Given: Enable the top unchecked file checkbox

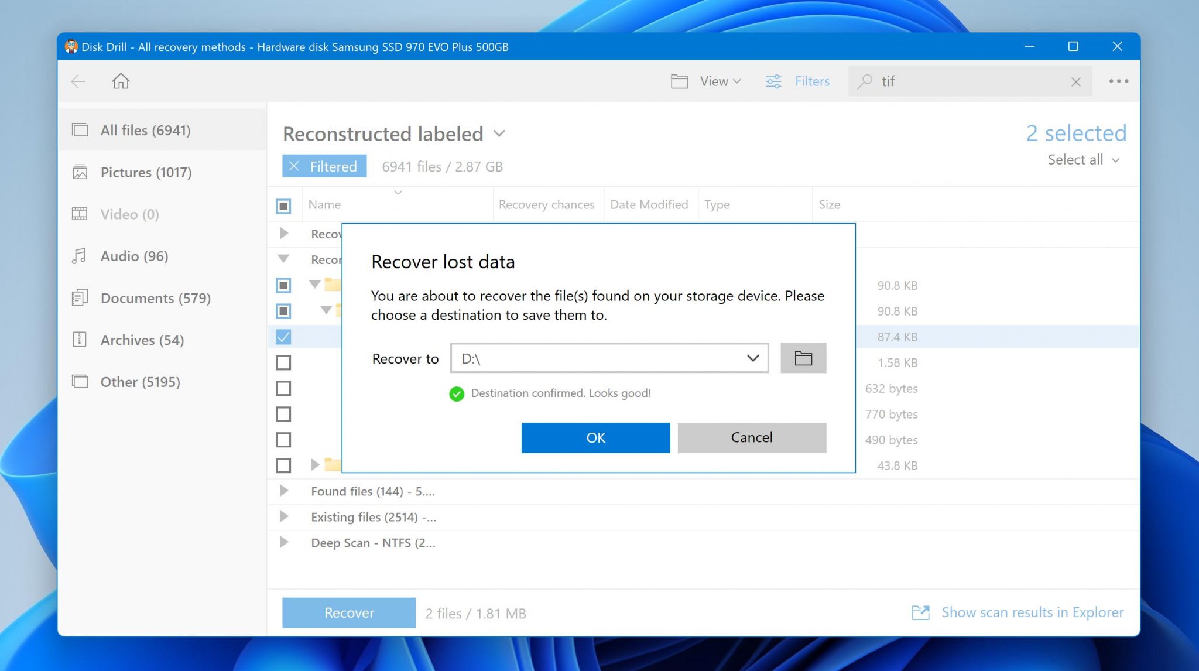Looking at the screenshot, I should [284, 362].
